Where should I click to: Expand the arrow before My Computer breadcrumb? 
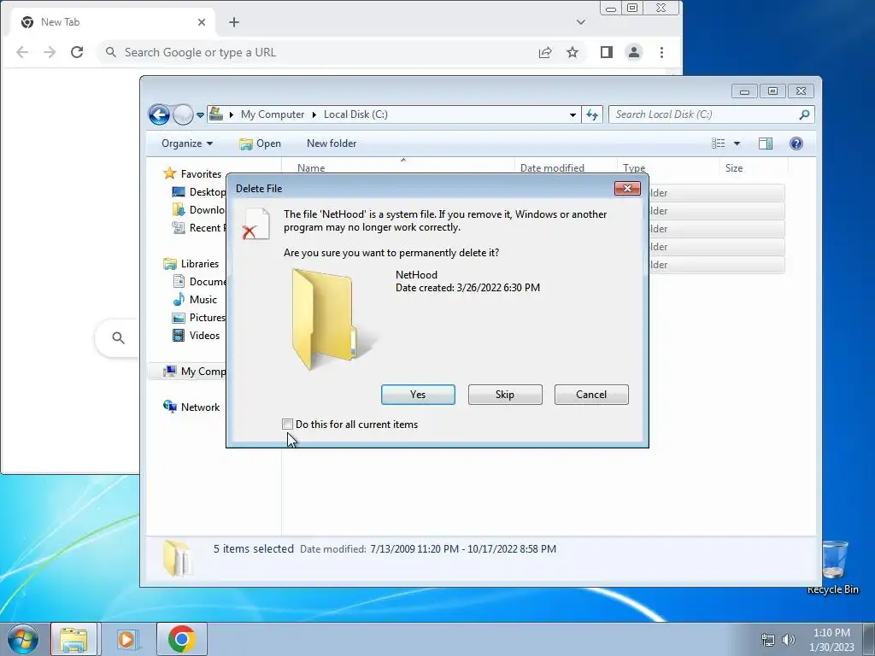coord(231,114)
